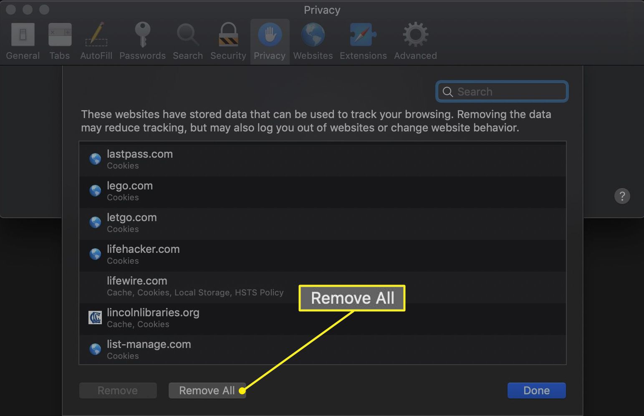Open the Extensions puzzle icon

(x=363, y=34)
